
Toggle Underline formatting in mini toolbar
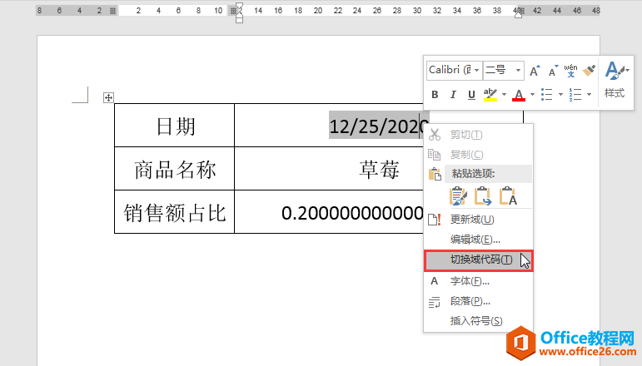[x=471, y=95]
